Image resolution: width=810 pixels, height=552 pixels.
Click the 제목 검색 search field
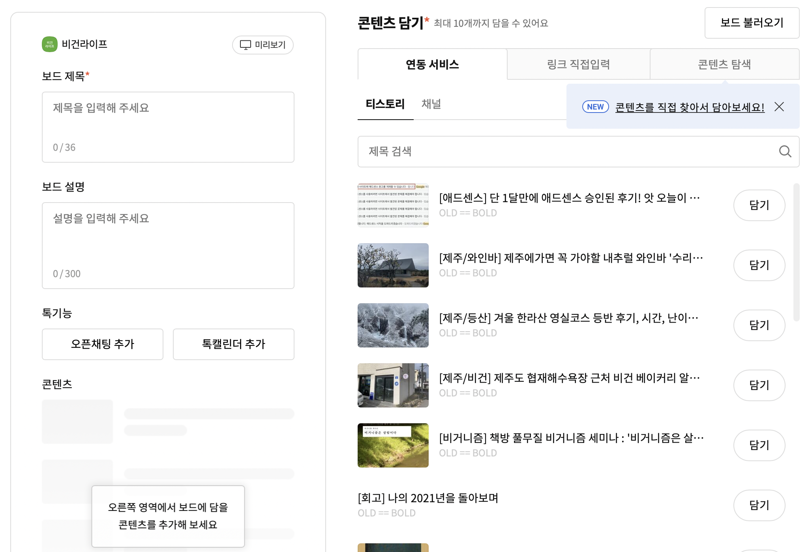coord(579,152)
